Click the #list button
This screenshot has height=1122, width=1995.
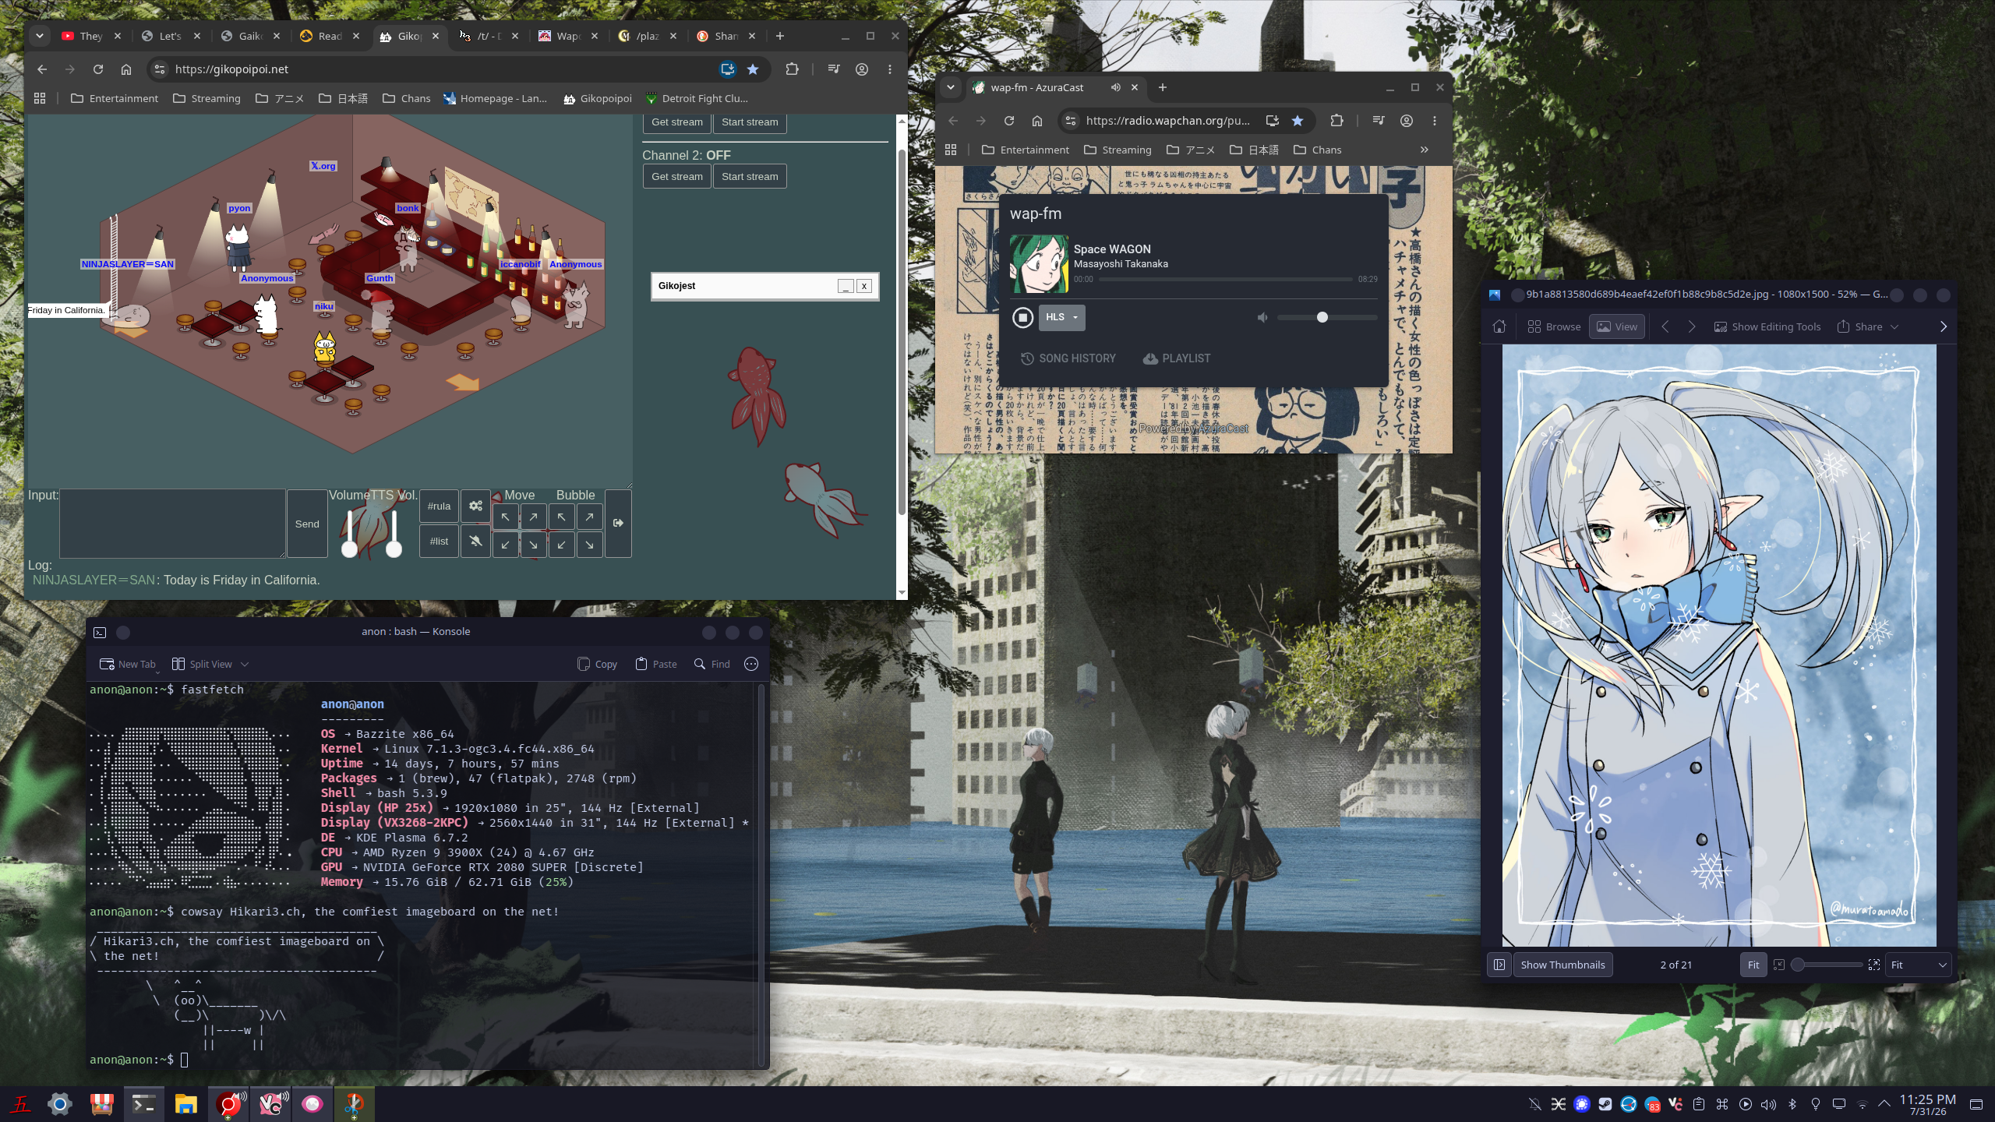point(439,541)
